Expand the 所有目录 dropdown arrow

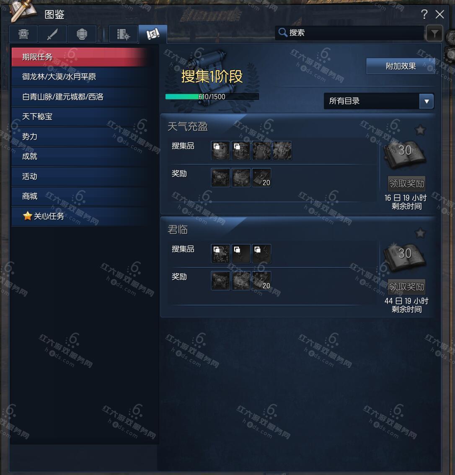[x=427, y=101]
